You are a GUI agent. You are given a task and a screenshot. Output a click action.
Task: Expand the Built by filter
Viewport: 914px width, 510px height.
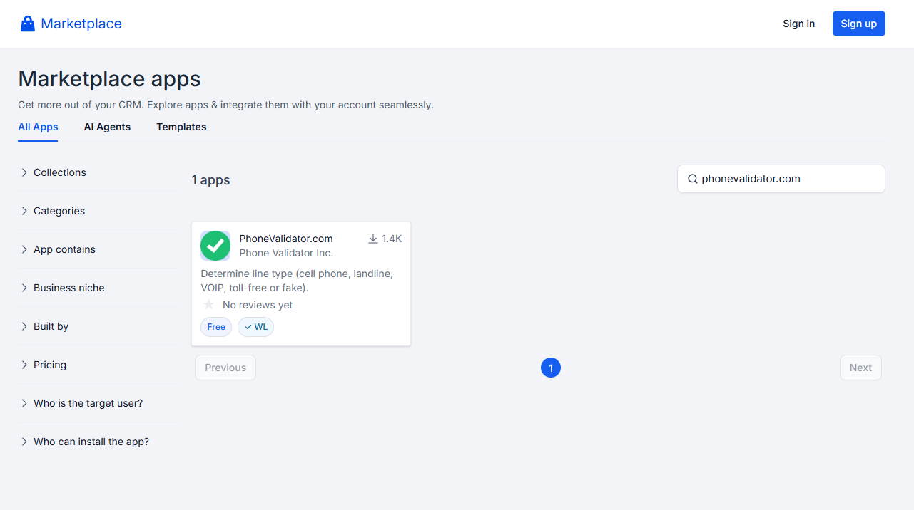click(97, 326)
